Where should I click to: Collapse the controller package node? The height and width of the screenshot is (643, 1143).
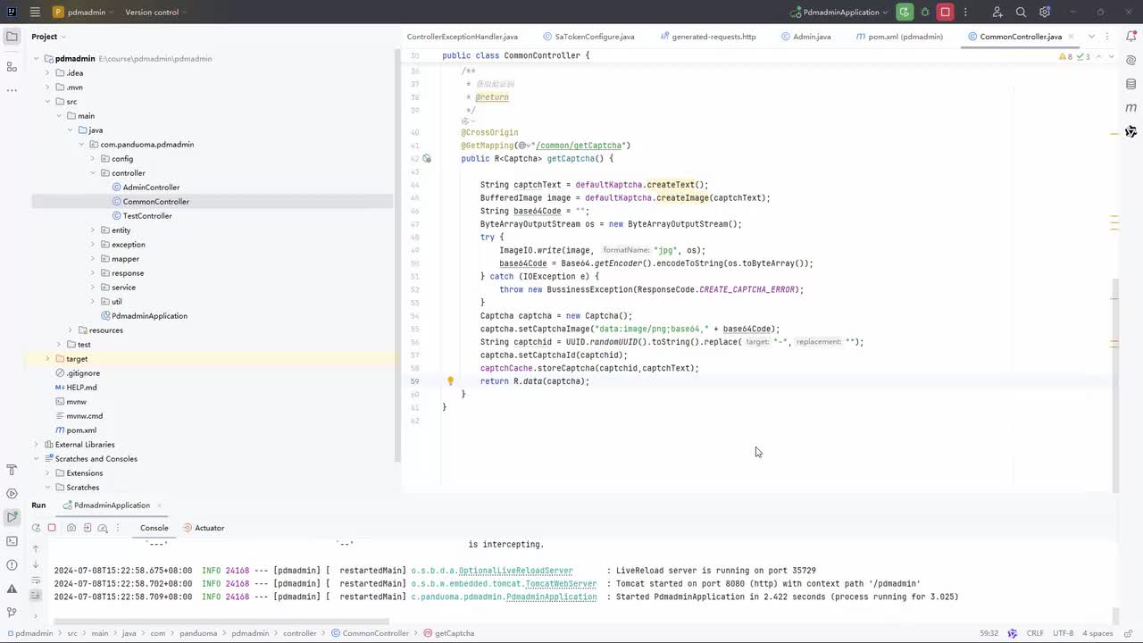pyautogui.click(x=92, y=173)
